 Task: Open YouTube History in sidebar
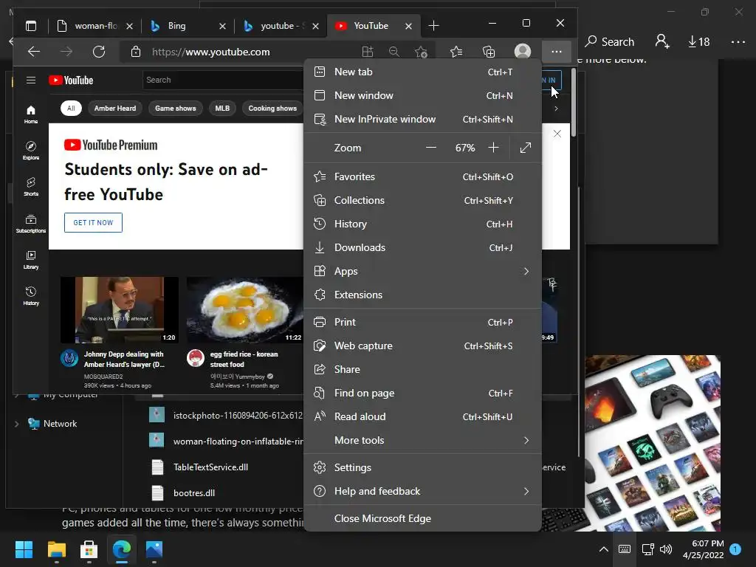31,295
